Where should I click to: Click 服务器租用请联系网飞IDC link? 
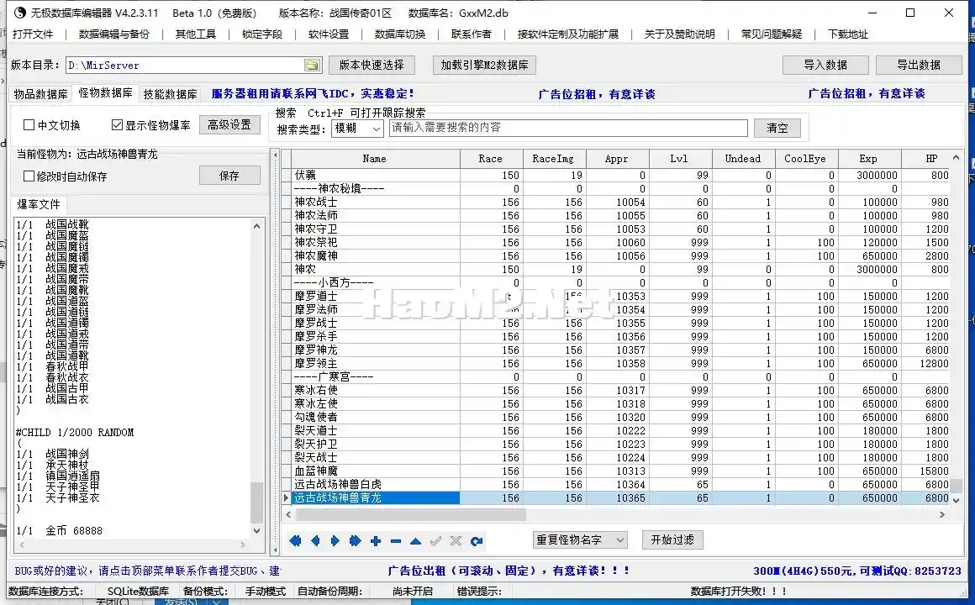313,94
